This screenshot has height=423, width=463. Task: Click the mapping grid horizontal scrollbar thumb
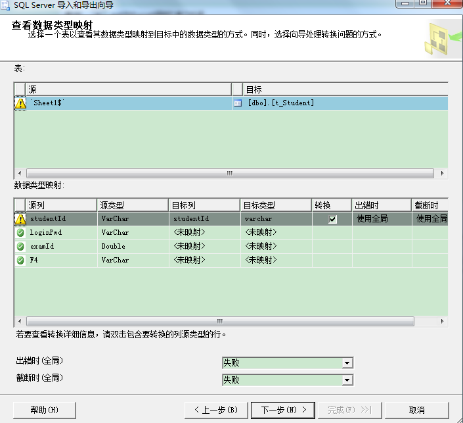(x=220, y=321)
